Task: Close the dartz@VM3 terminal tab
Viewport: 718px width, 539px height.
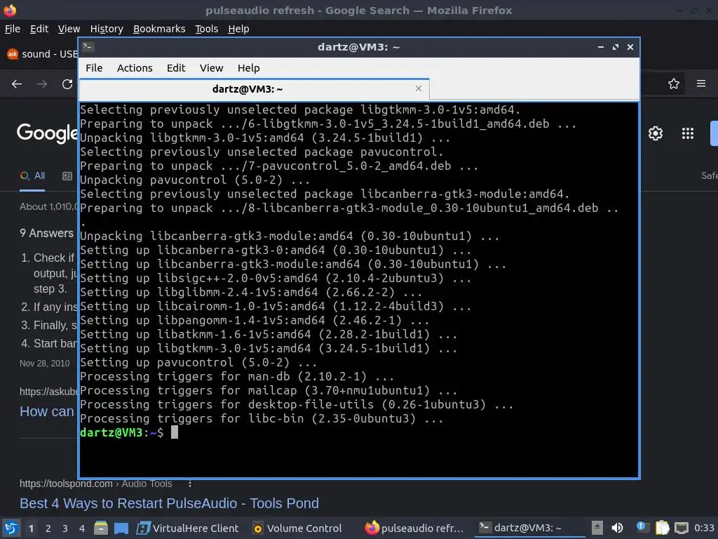Action: pyautogui.click(x=418, y=88)
